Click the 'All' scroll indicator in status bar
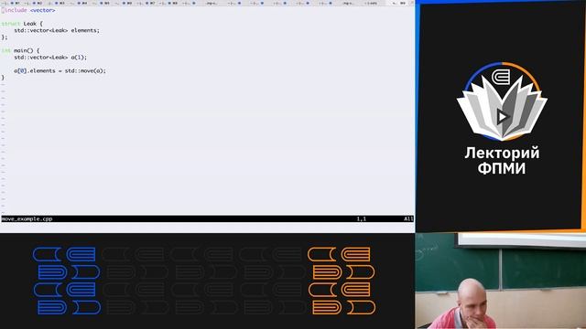 408,219
